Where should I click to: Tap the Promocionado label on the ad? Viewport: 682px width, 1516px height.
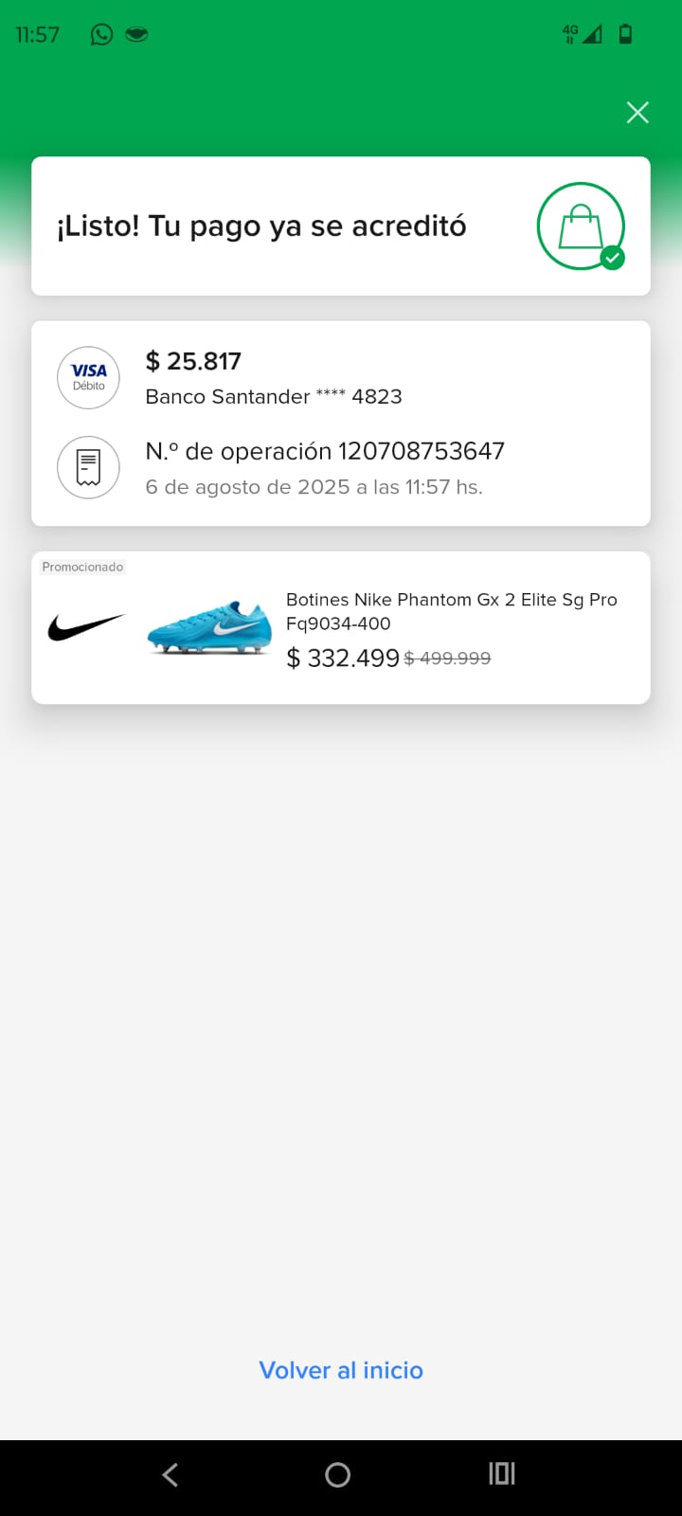(82, 567)
